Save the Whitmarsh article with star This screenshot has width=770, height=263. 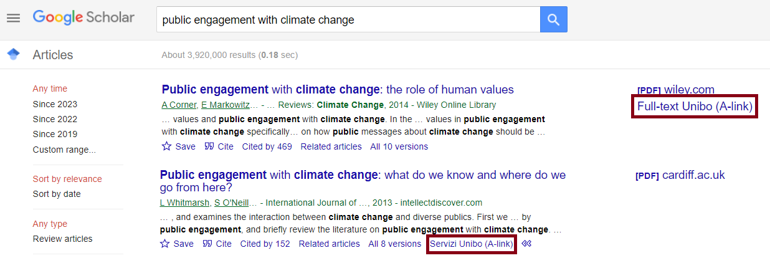point(176,244)
